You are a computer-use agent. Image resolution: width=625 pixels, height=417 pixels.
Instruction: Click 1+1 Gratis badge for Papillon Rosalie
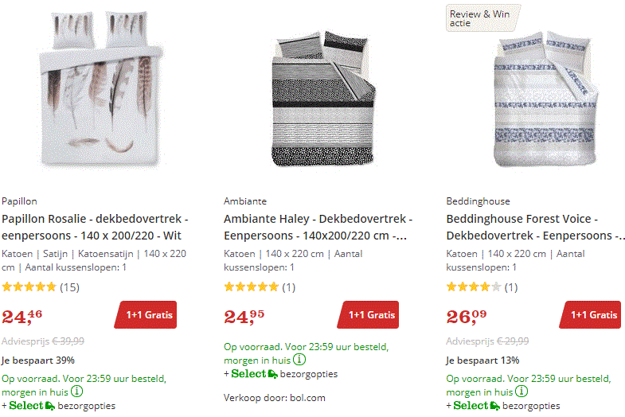[x=147, y=314]
